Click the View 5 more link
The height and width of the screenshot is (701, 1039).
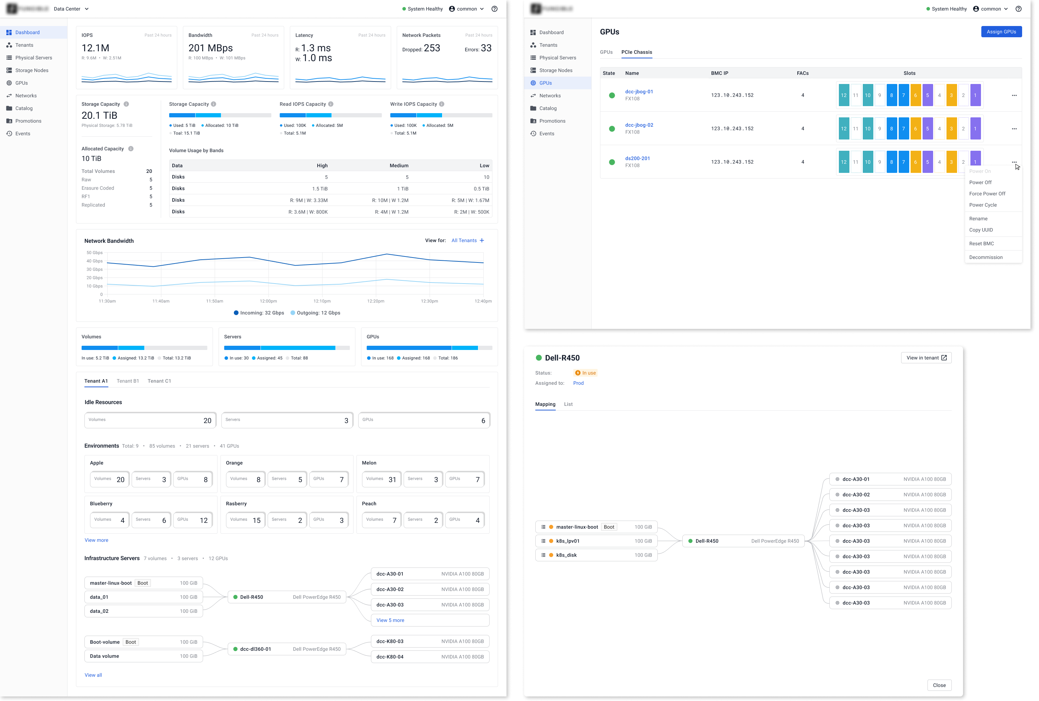click(390, 620)
